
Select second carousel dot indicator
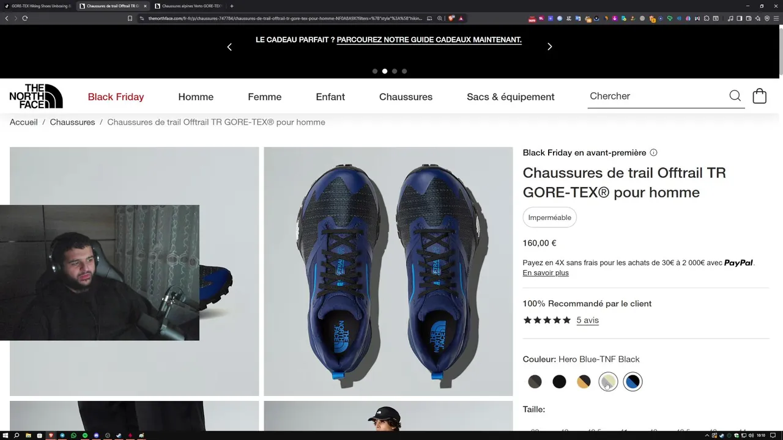click(385, 71)
